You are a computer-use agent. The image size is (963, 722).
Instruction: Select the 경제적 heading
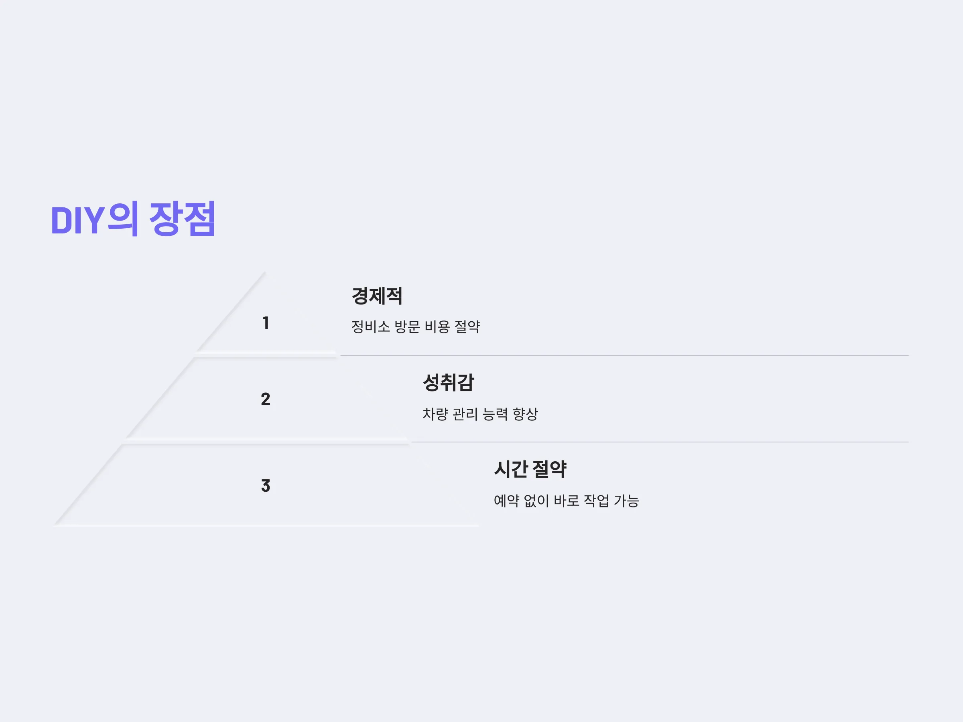[x=377, y=296]
